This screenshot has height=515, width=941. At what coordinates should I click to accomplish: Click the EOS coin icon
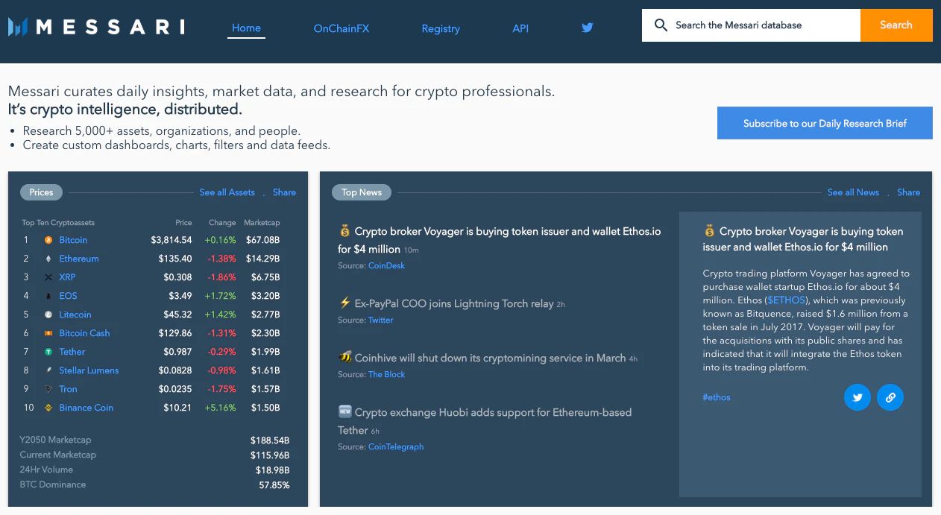[48, 296]
